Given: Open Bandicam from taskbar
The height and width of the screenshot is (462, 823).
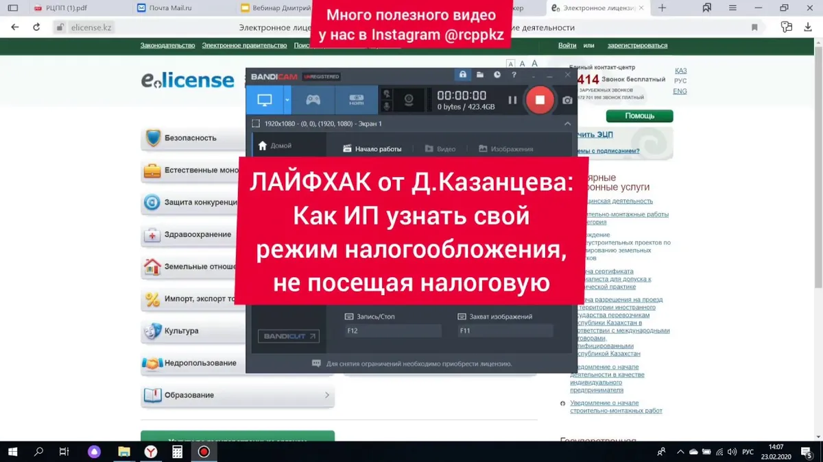Looking at the screenshot, I should coord(204,452).
